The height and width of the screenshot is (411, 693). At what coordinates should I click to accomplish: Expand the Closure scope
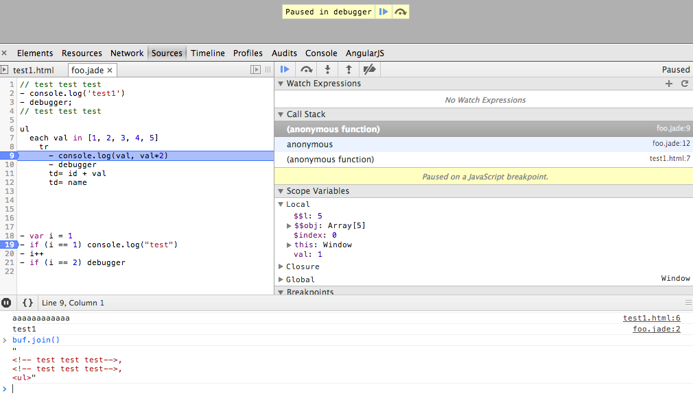[281, 266]
